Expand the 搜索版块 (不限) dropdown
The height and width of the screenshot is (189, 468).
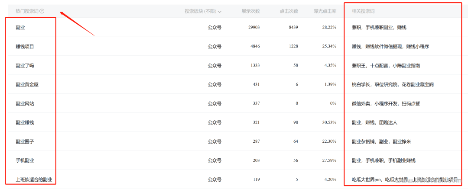[x=203, y=11]
